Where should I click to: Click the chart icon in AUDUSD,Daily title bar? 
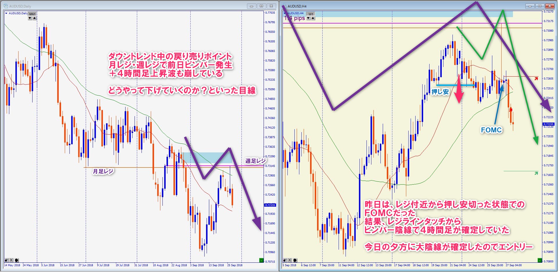coord(6,6)
